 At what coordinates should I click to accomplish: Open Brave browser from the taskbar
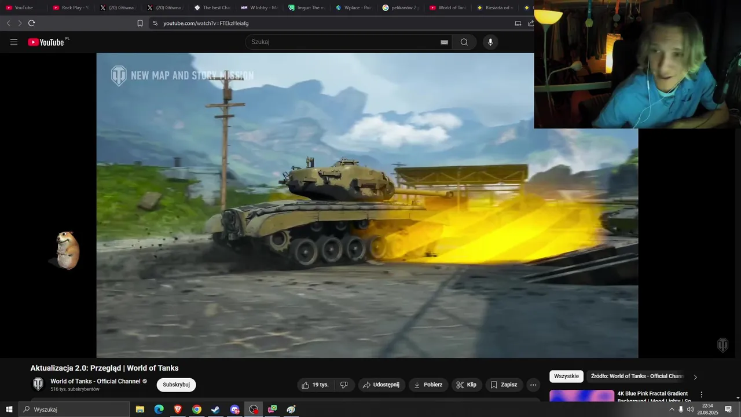178,409
